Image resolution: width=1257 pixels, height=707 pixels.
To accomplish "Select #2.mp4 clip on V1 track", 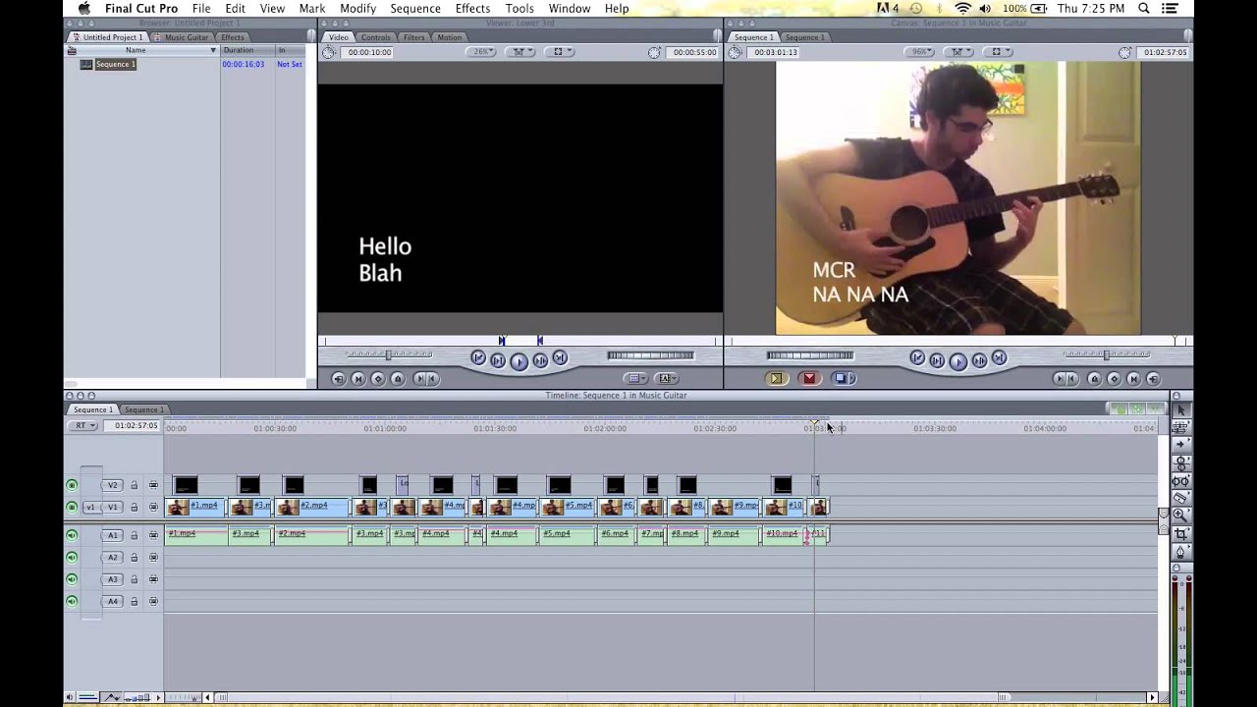I will coord(312,507).
